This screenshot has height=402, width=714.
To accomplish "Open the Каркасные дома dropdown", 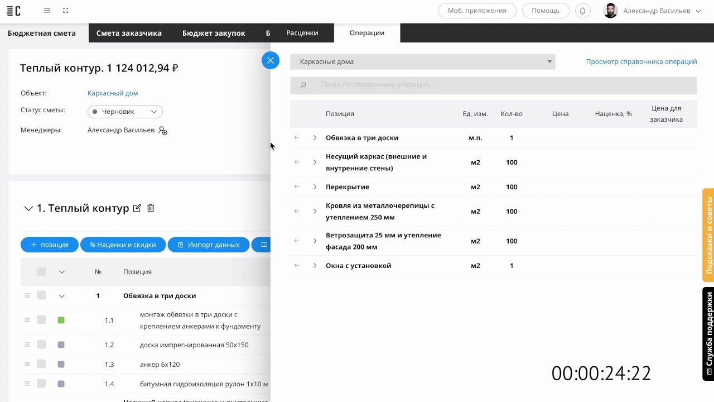I will click(423, 61).
